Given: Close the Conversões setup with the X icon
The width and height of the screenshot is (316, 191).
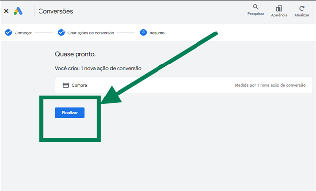Looking at the screenshot, I should (6, 11).
